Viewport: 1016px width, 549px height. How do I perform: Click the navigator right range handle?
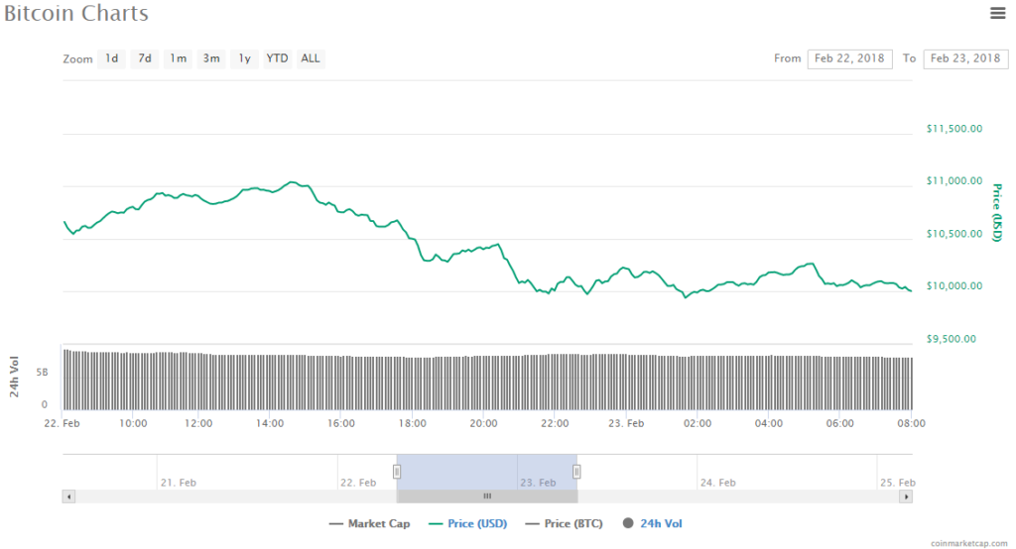[576, 472]
